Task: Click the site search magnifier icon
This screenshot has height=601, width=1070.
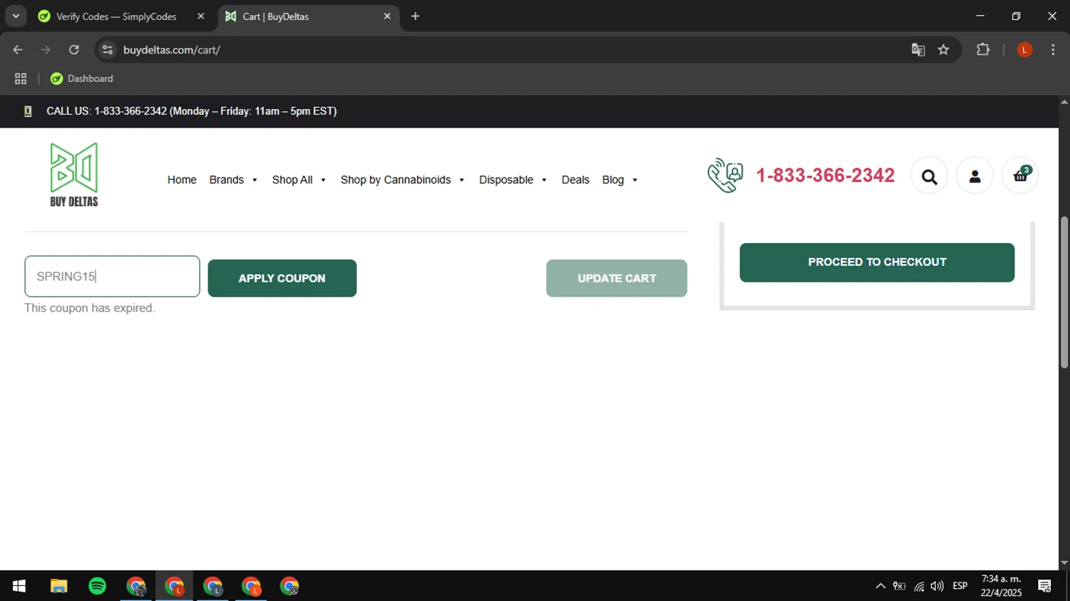Action: (929, 175)
